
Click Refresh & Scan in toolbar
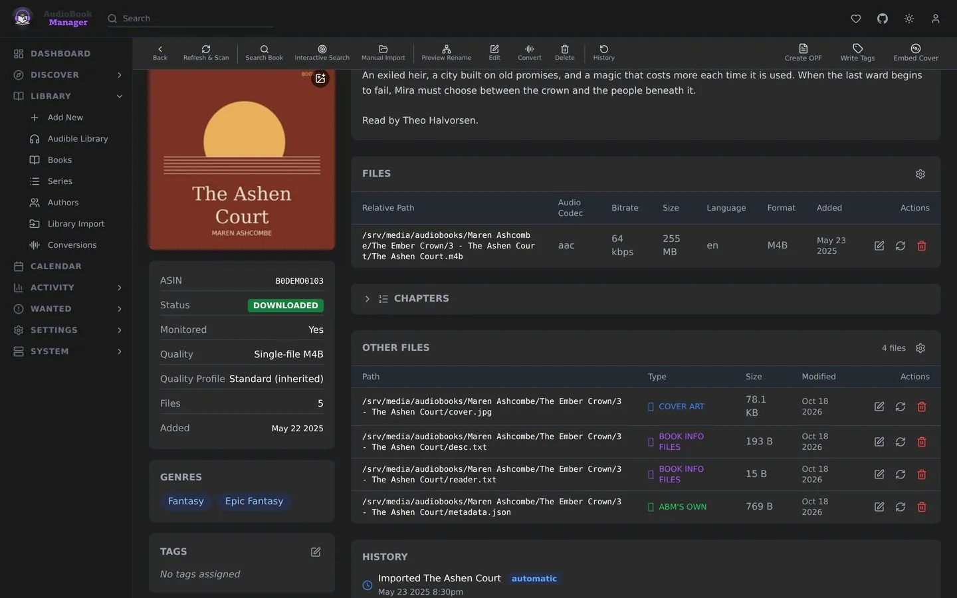206,53
